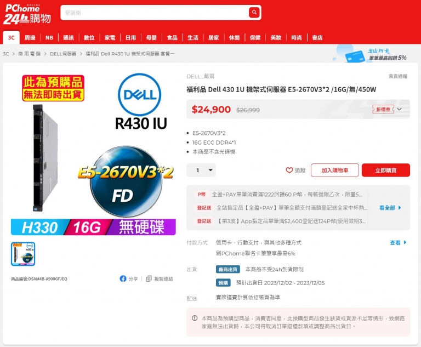Click 加入購物車 button
The height and width of the screenshot is (347, 421).
coord(335,170)
